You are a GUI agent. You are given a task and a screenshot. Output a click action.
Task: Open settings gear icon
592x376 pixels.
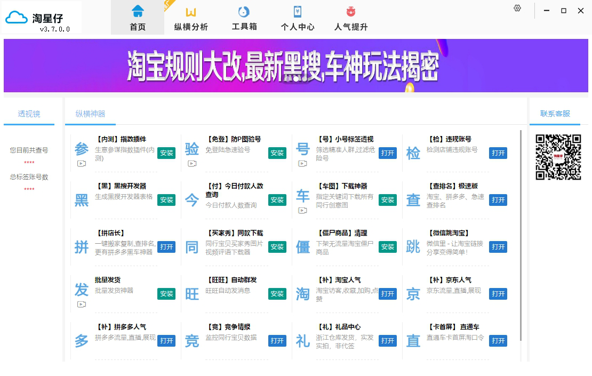tap(517, 9)
